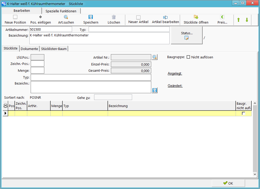
Task: Open article search via Art.suchen
Action: point(66,17)
